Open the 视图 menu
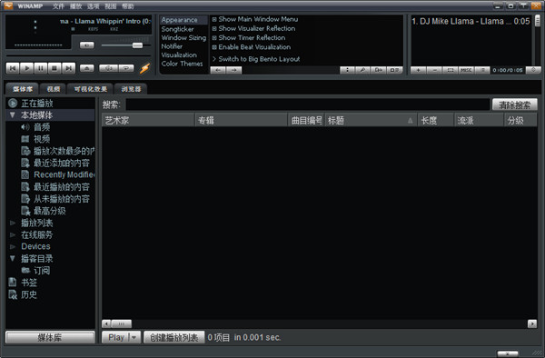 (x=111, y=6)
